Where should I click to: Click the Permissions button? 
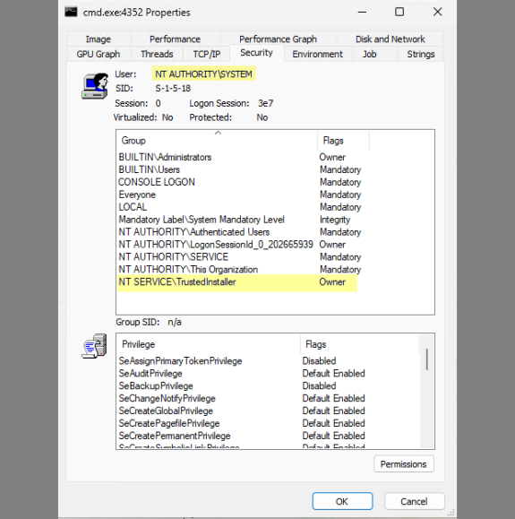404,464
